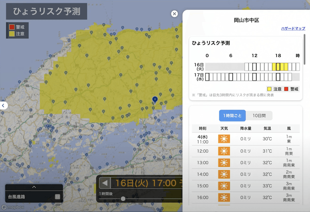
Task: Click the sunny weather icon for 15:00
Action: (x=224, y=186)
